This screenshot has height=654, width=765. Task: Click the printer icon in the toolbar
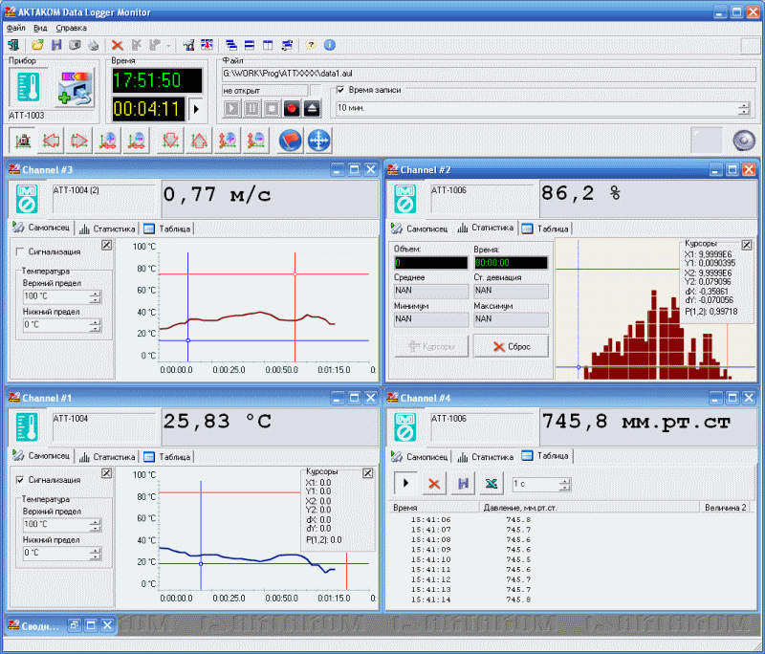pyautogui.click(x=93, y=45)
